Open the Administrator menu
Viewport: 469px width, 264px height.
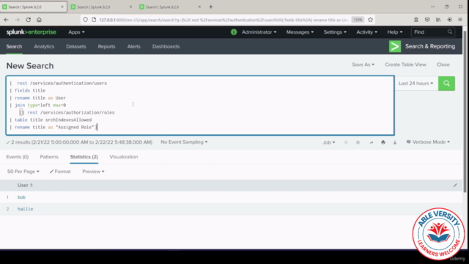[259, 32]
